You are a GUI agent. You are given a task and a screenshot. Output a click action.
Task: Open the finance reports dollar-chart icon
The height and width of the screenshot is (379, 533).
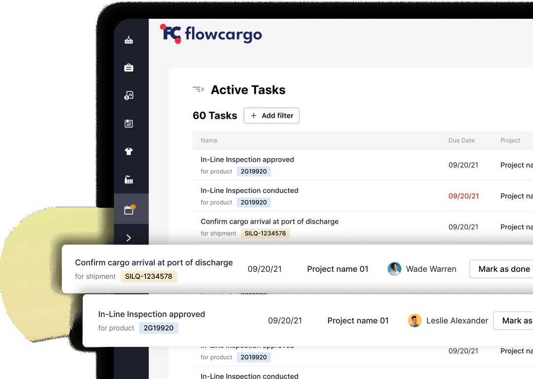click(x=129, y=96)
